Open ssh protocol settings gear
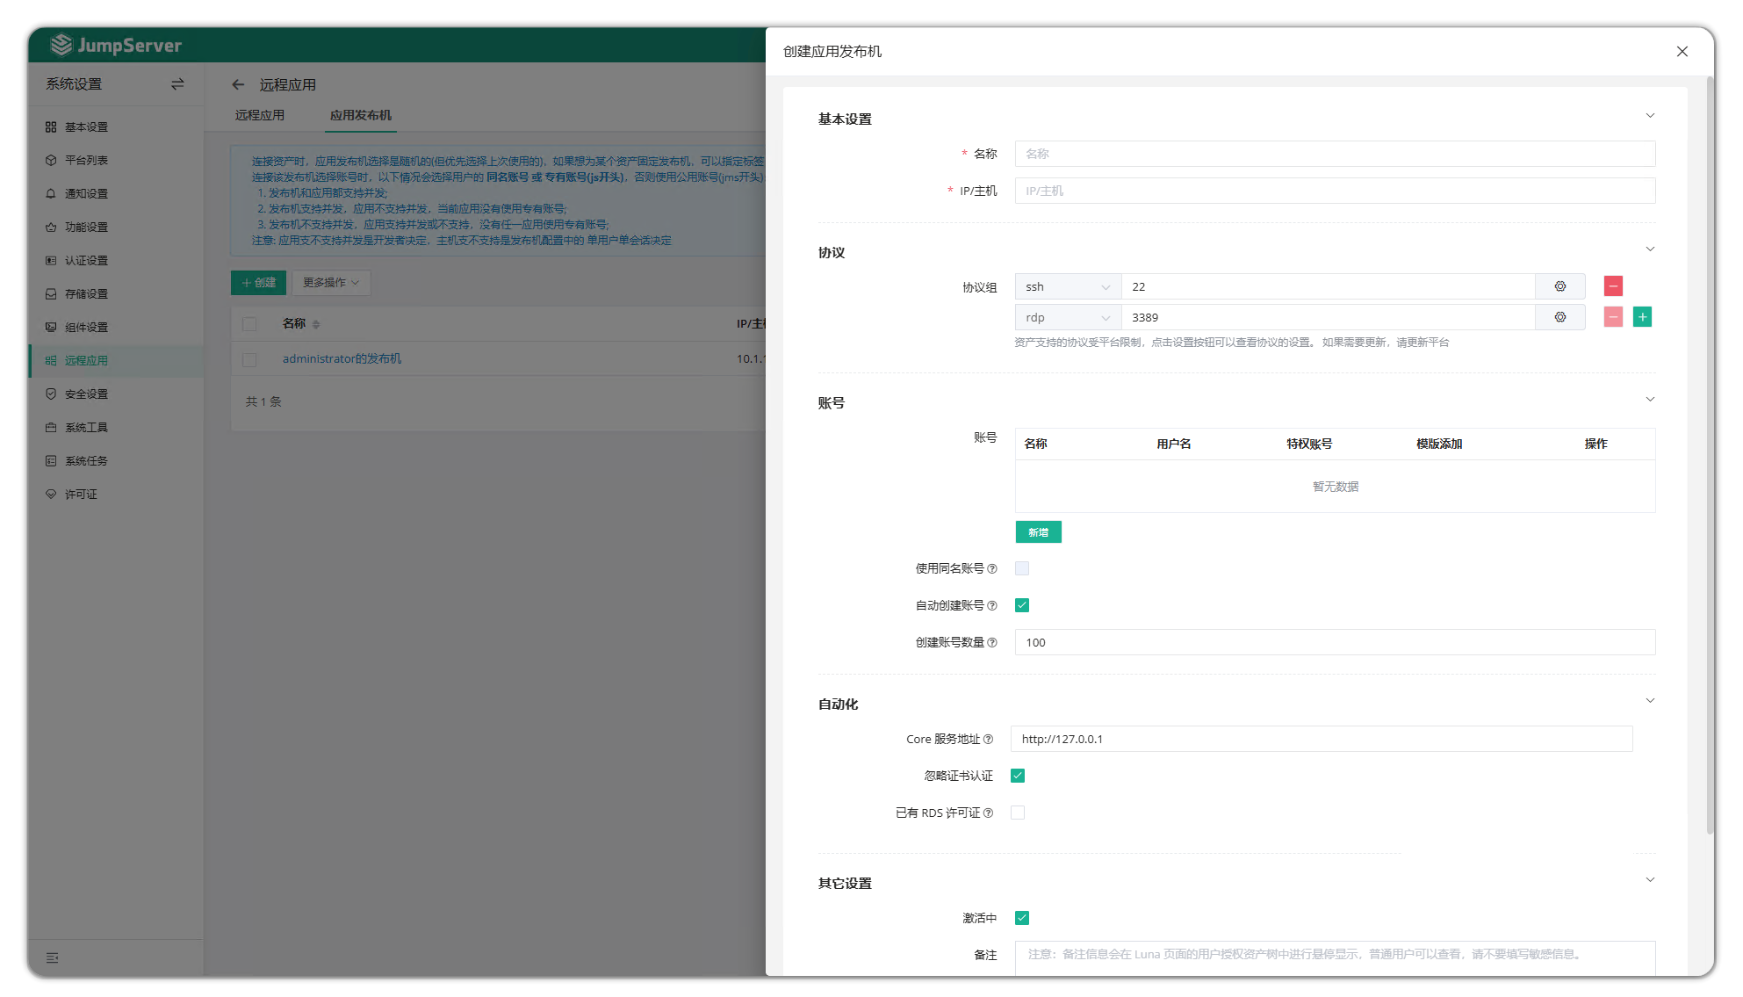The height and width of the screenshot is (997, 1743). [x=1560, y=286]
